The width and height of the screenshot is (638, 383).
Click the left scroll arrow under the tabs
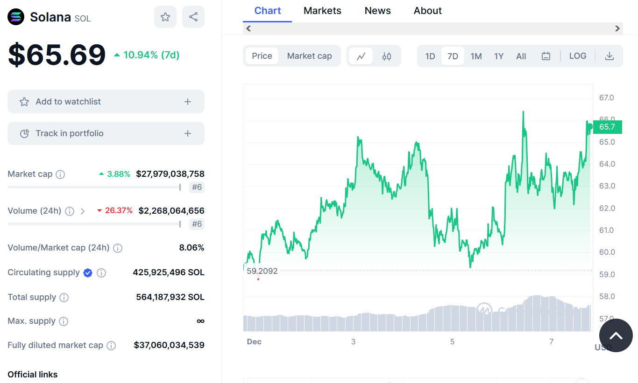tap(248, 28)
